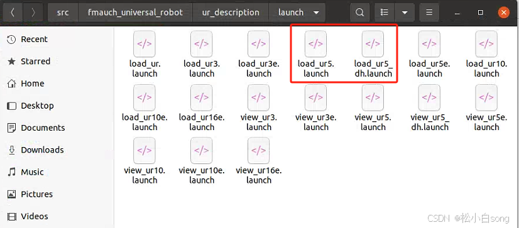Select the view_ur10e.launch file icon
The height and width of the screenshot is (228, 519).
(202, 151)
